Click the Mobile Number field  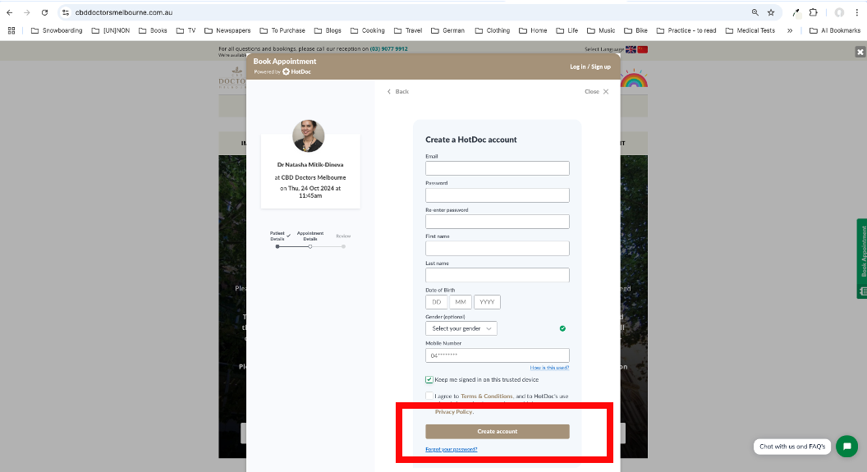pyautogui.click(x=497, y=355)
